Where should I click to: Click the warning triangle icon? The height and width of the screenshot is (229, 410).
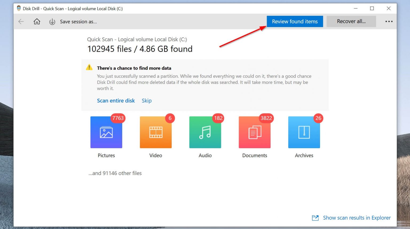pyautogui.click(x=89, y=67)
